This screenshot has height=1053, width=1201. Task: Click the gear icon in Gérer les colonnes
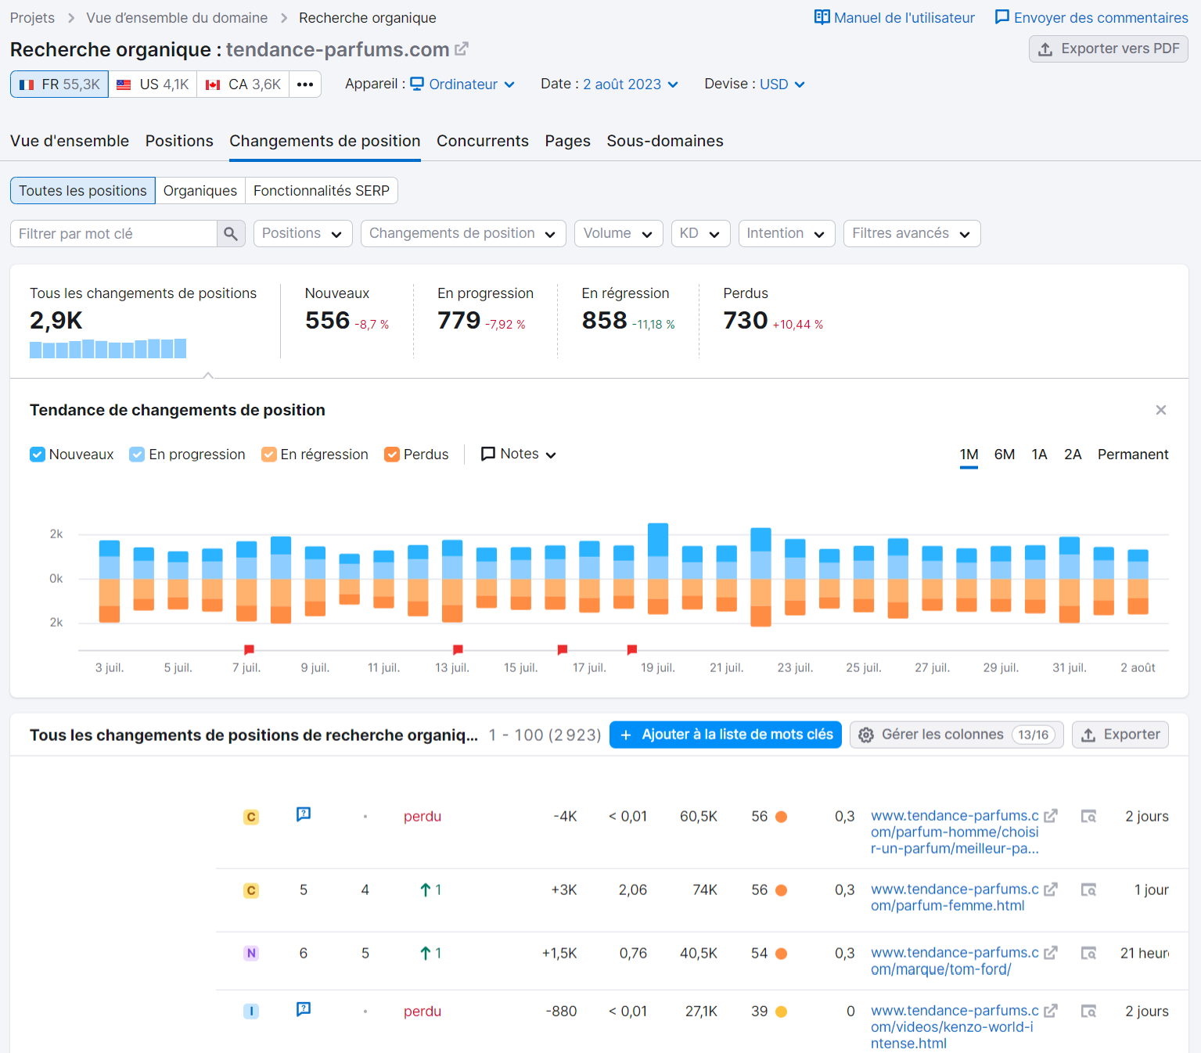(866, 735)
